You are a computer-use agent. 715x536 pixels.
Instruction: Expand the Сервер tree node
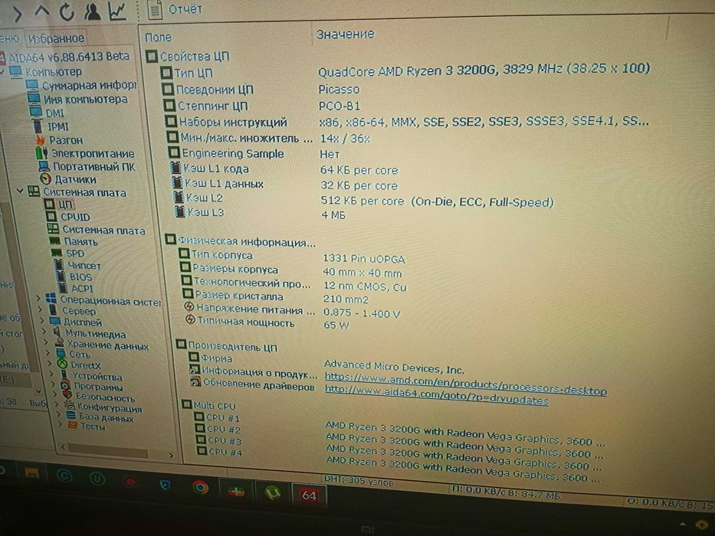pyautogui.click(x=40, y=309)
